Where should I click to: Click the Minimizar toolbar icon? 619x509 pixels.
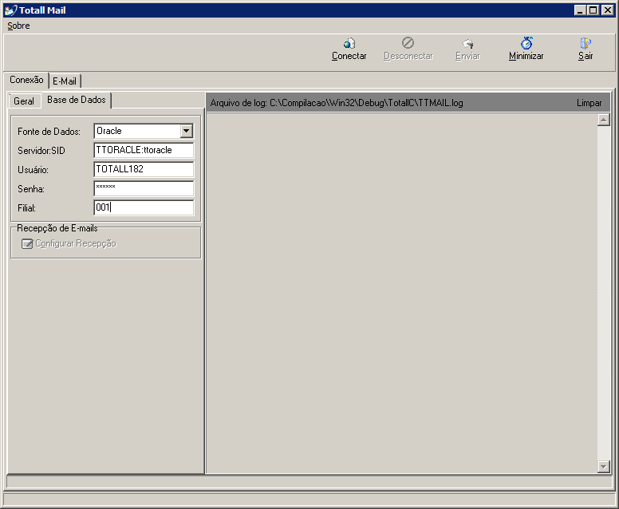[526, 42]
